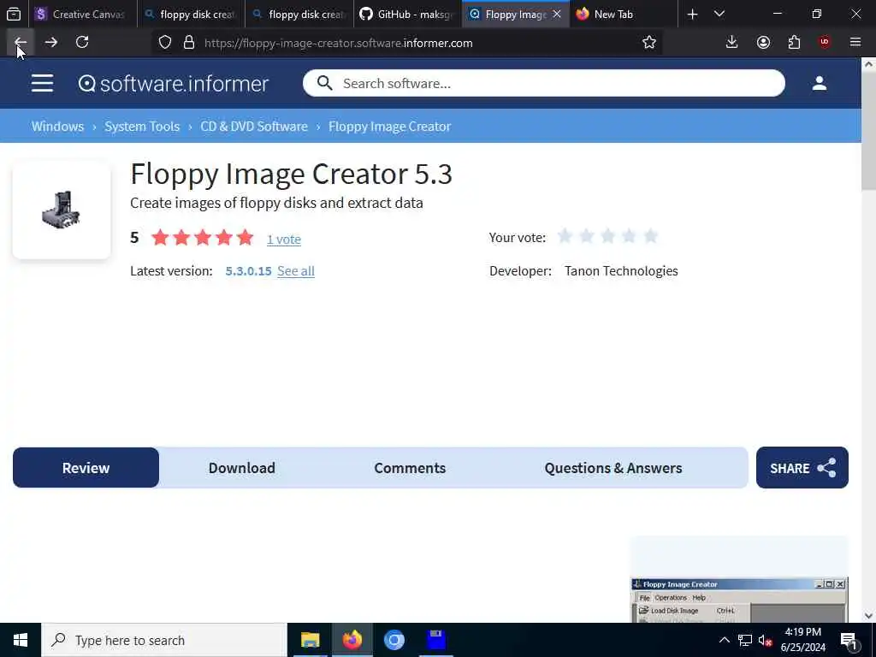This screenshot has width=876, height=657.
Task: Show hidden system tray icons
Action: point(724,640)
